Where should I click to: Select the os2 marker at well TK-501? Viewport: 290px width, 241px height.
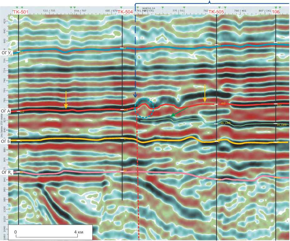(22, 112)
